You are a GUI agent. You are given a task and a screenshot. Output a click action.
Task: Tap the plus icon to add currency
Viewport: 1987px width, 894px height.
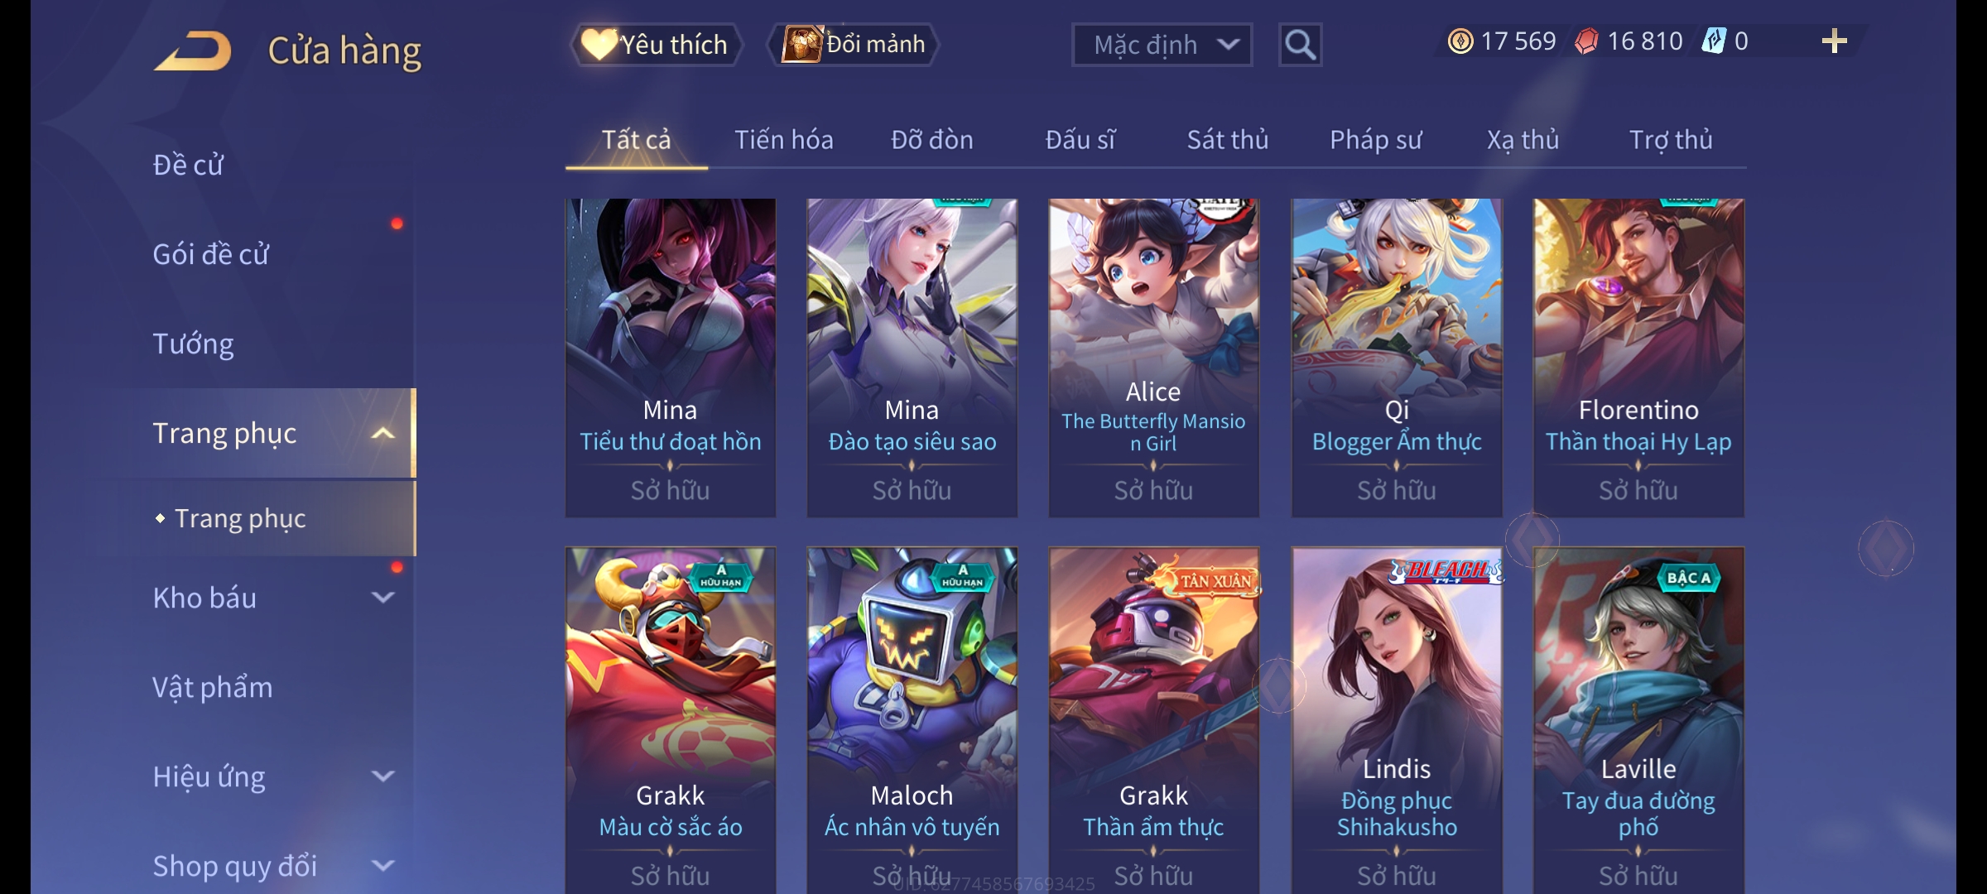click(1835, 41)
